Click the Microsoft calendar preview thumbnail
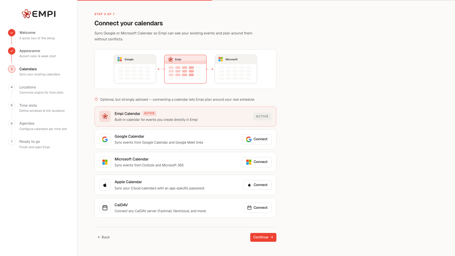The height and width of the screenshot is (256, 455). pos(236,69)
